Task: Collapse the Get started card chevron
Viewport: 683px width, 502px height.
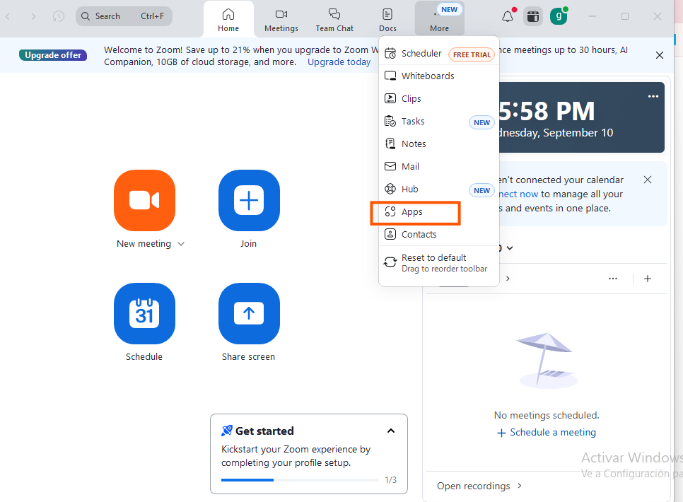Action: point(391,431)
